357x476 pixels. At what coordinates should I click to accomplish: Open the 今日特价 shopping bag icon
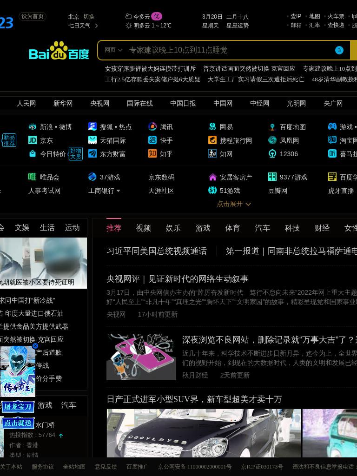[x=33, y=153]
